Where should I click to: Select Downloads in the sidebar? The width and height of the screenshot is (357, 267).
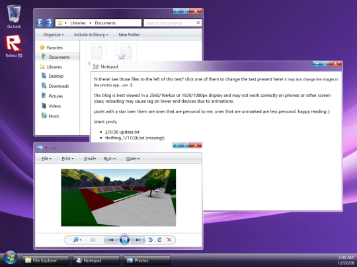[x=55, y=86]
